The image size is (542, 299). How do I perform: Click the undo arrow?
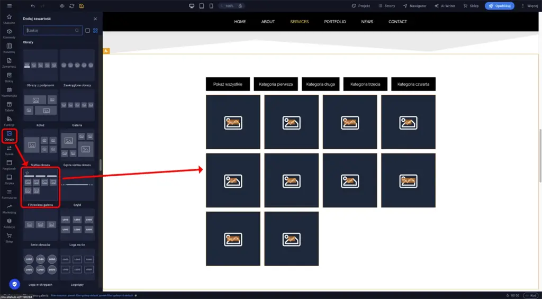(x=33, y=6)
